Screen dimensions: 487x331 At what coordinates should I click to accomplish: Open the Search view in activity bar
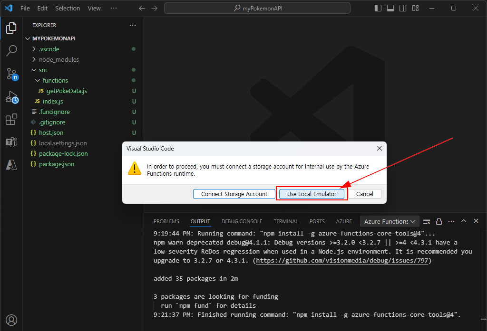pyautogui.click(x=11, y=50)
